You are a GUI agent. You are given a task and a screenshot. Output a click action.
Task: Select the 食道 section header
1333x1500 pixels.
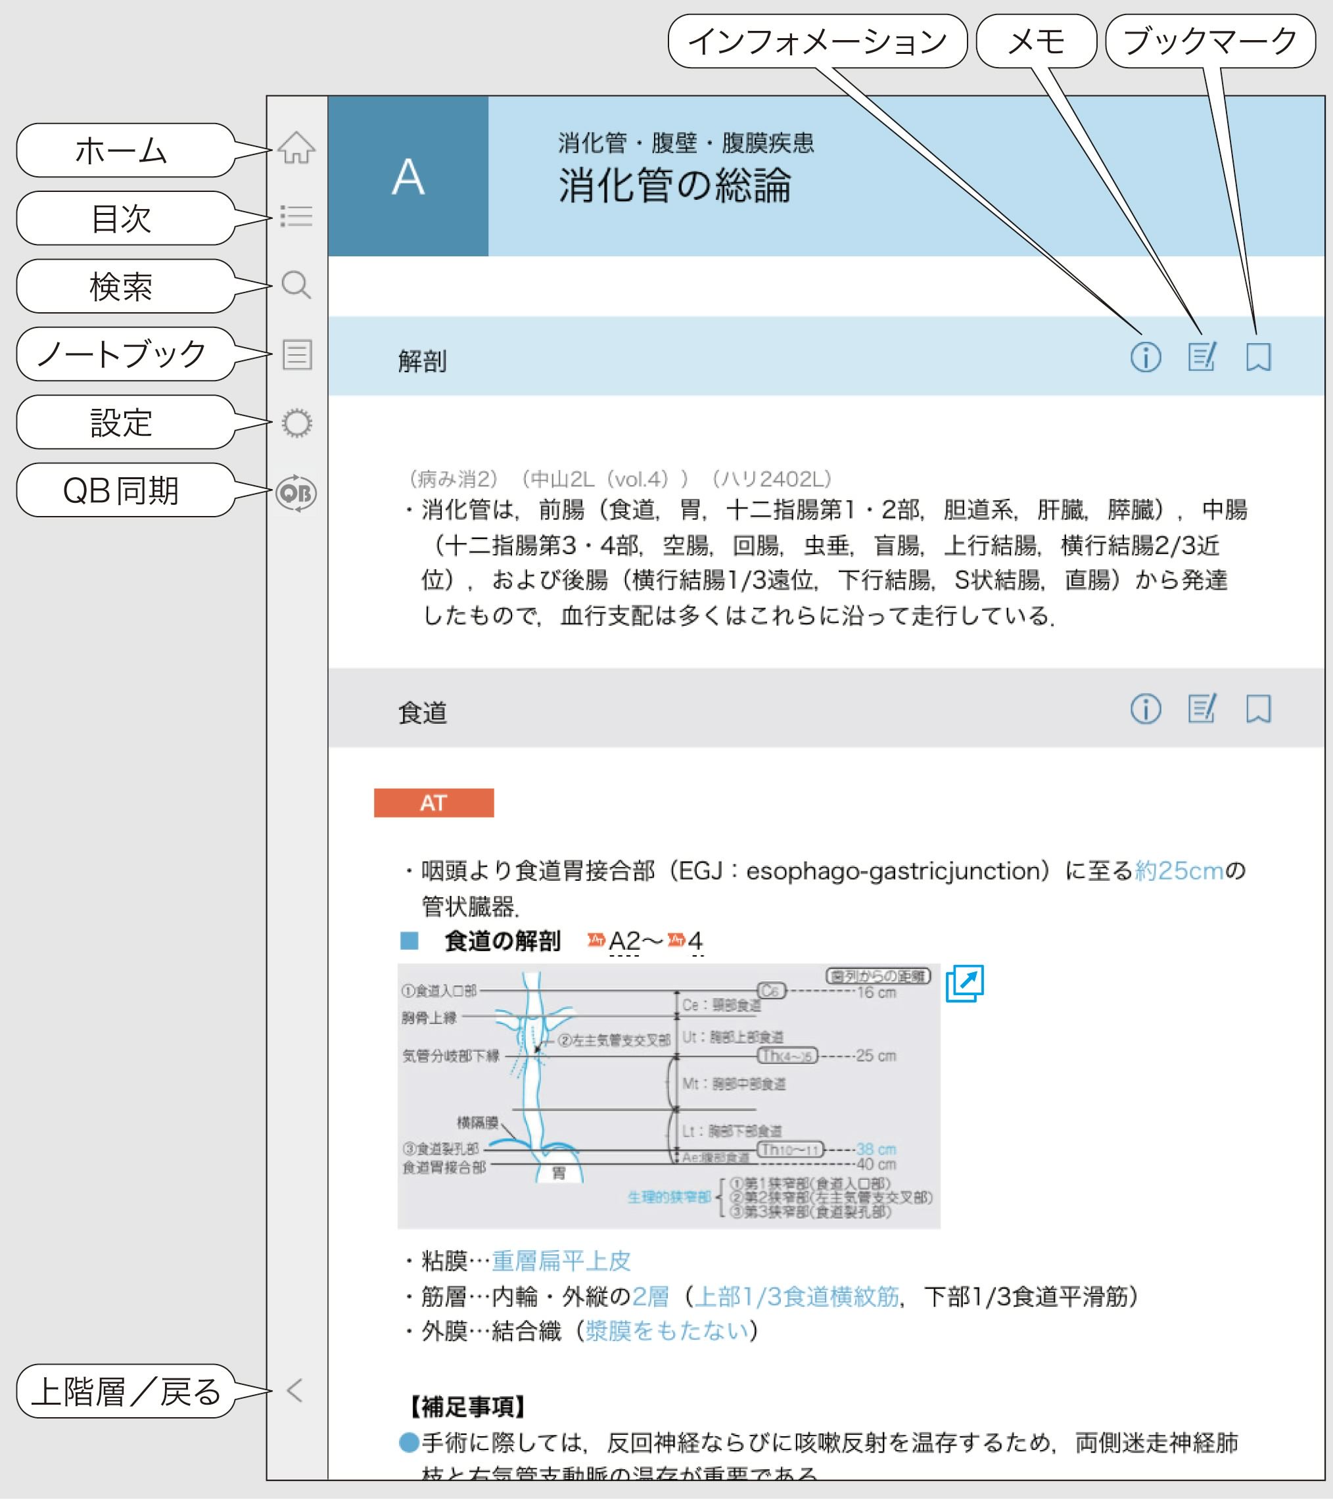click(826, 707)
